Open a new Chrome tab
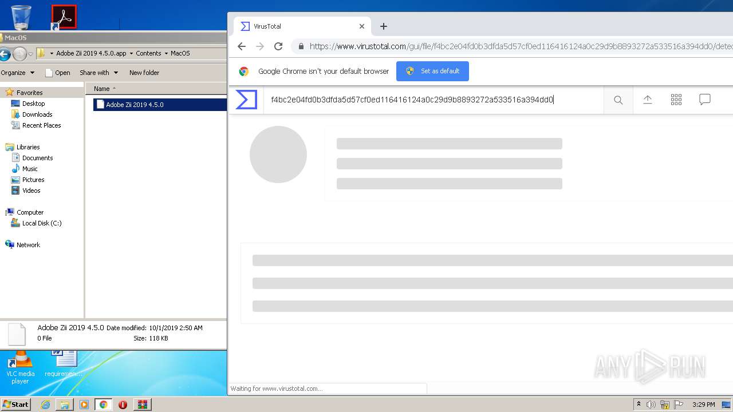This screenshot has width=733, height=412. [384, 26]
